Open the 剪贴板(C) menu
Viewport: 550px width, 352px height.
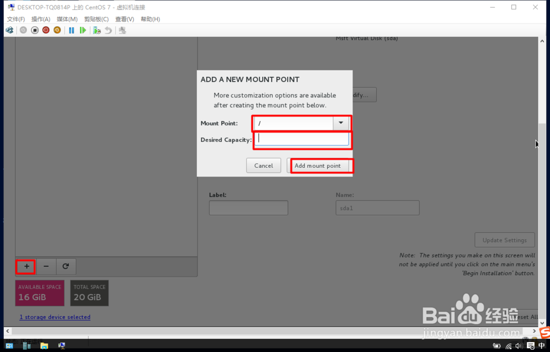pyautogui.click(x=96, y=19)
